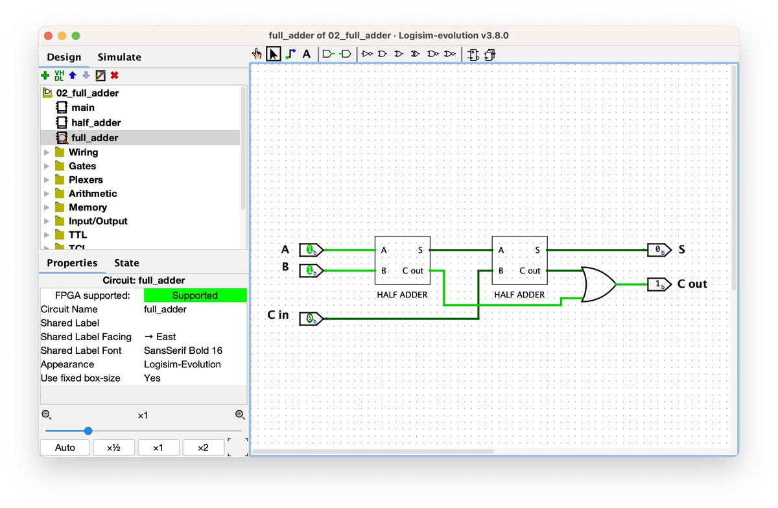Select the OR gate on the canvas

click(x=599, y=284)
